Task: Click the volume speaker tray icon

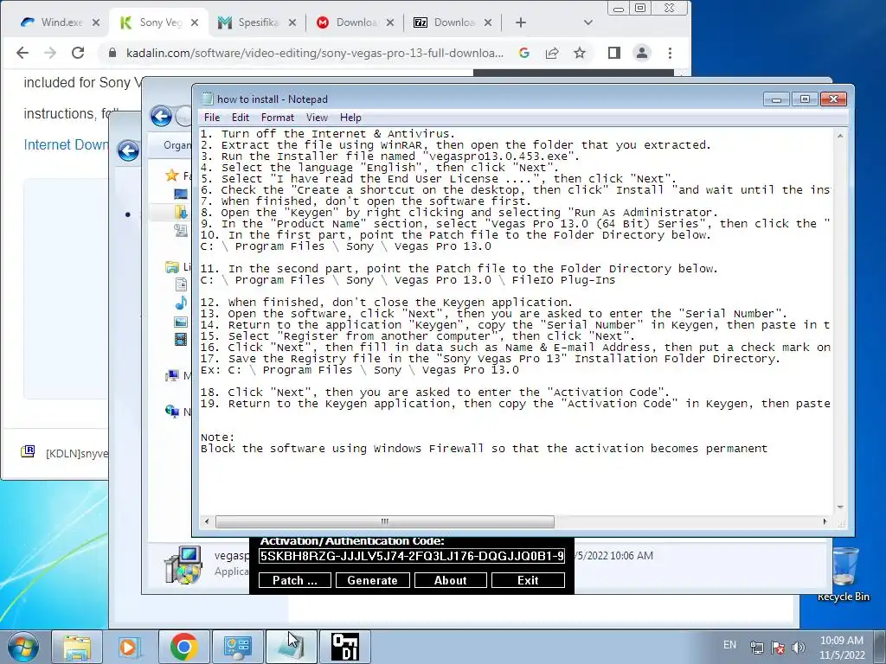Action: coord(799,647)
